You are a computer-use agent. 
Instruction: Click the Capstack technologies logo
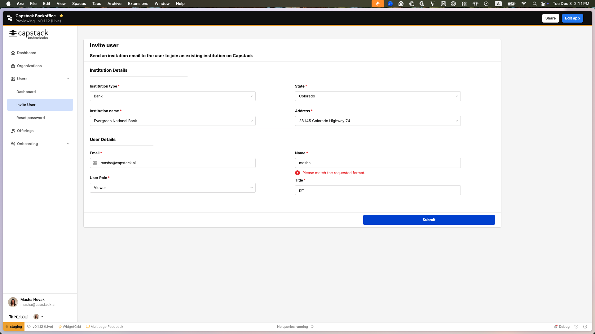(x=29, y=34)
